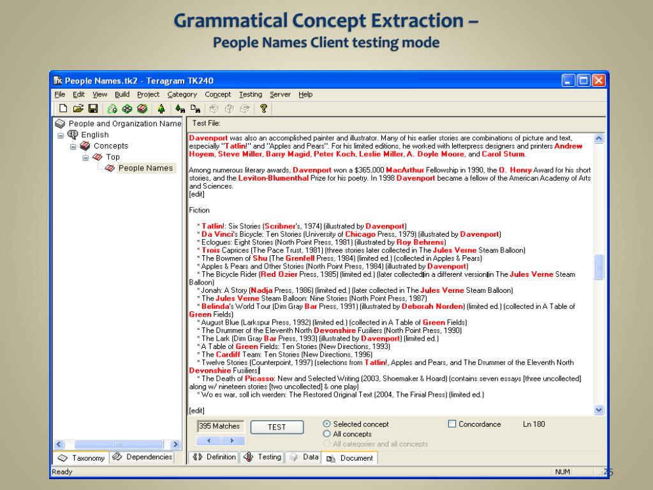Click the green-outlined red book stack build icon
This screenshot has width=653, height=490.
pyautogui.click(x=142, y=108)
